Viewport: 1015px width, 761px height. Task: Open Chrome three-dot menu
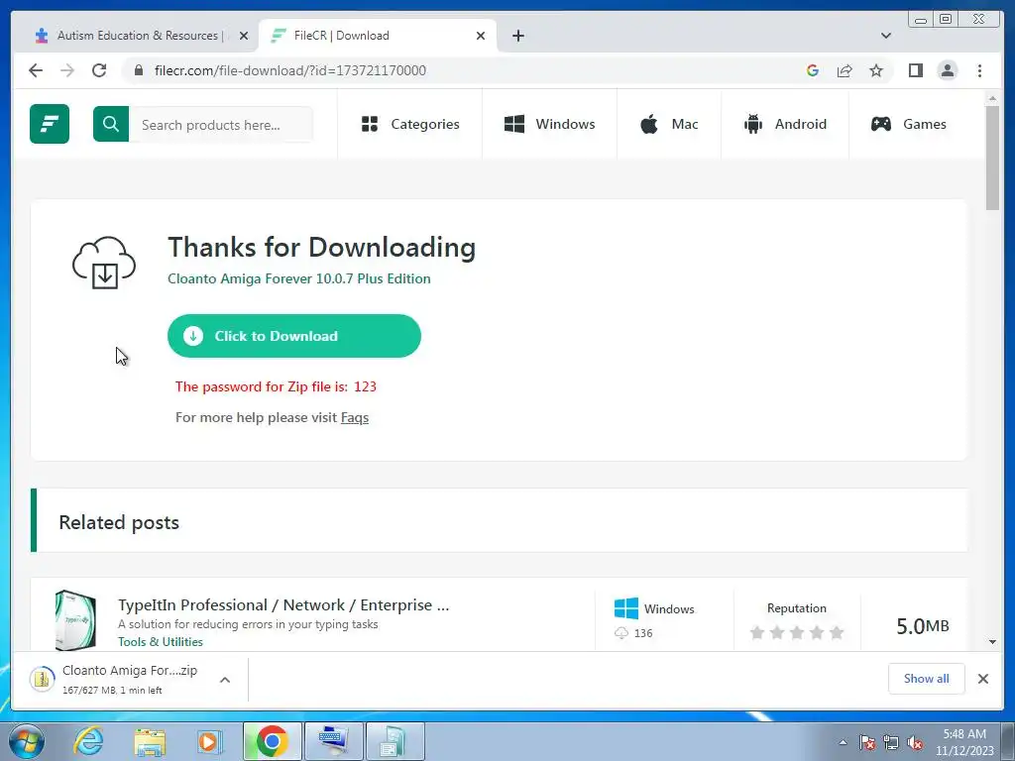point(980,70)
